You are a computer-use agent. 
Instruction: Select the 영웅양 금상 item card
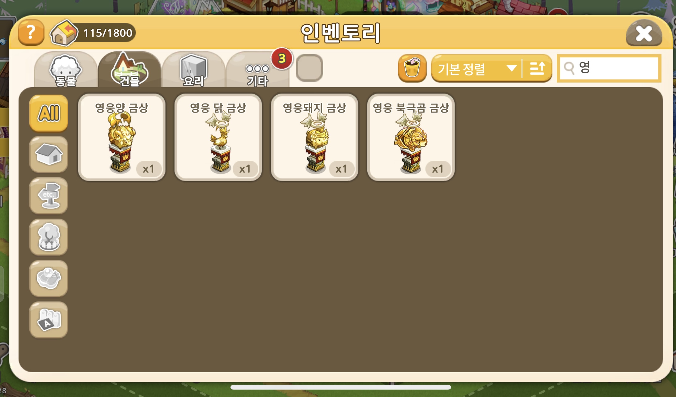(122, 137)
